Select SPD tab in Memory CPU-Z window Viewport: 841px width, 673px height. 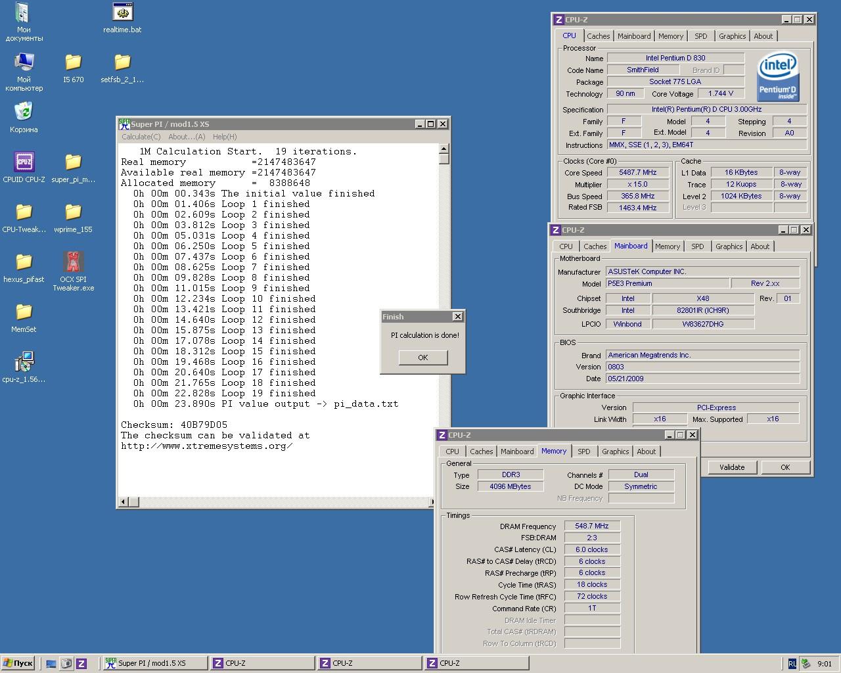click(x=584, y=452)
